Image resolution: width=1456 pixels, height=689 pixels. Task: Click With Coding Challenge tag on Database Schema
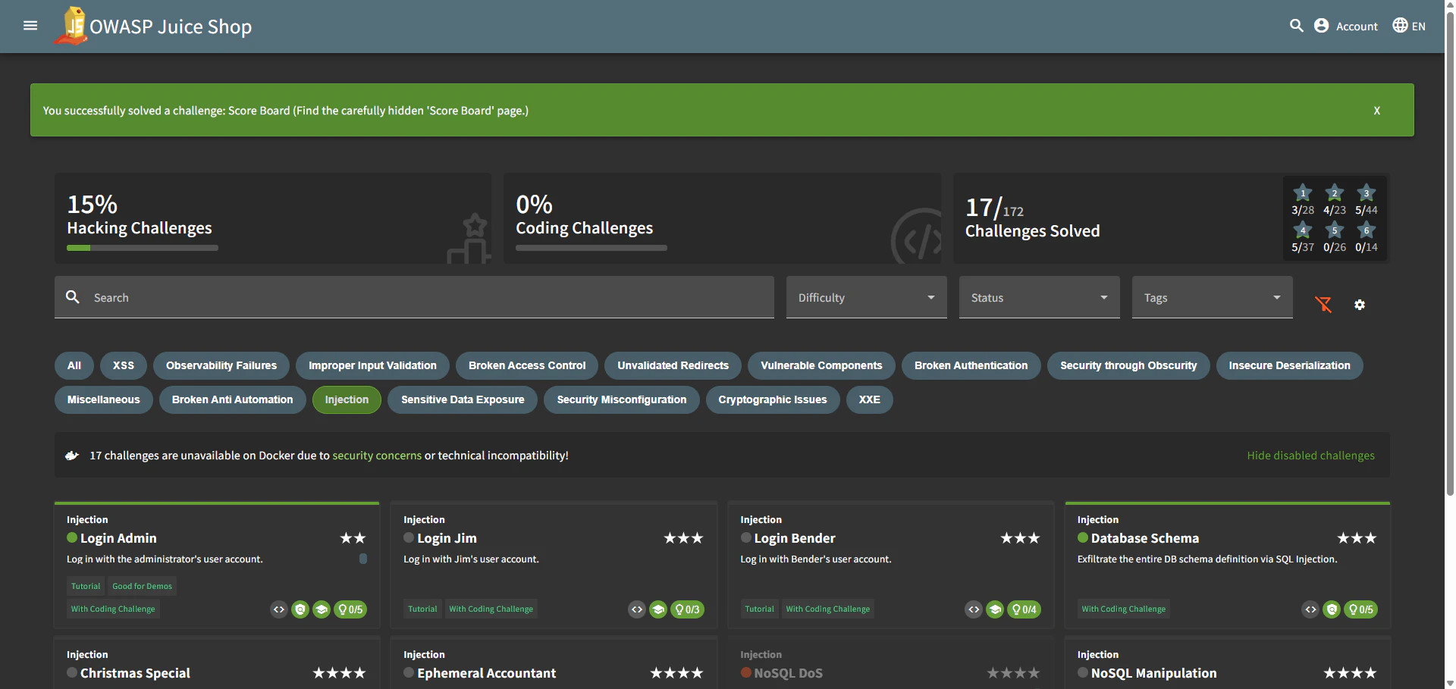1124,609
